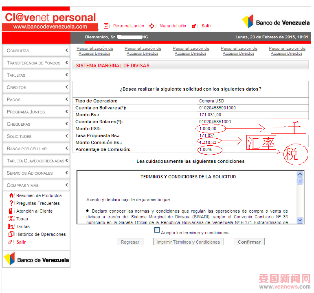Expand the Programa Juntos arrow
The height and width of the screenshot is (293, 314).
pos(66,111)
